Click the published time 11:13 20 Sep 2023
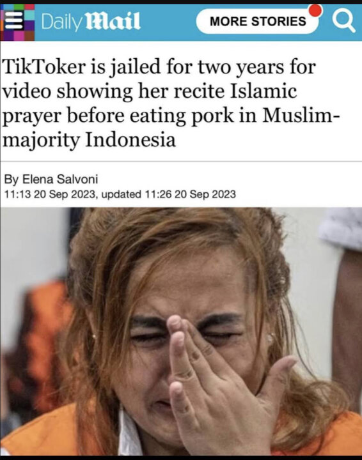The height and width of the screenshot is (460, 362). pos(50,194)
